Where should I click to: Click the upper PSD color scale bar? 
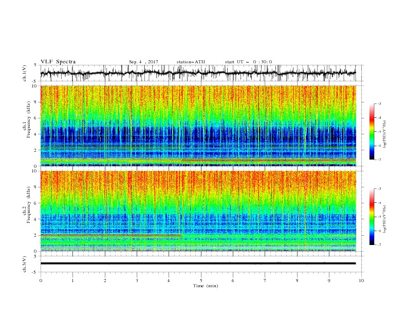click(372, 131)
